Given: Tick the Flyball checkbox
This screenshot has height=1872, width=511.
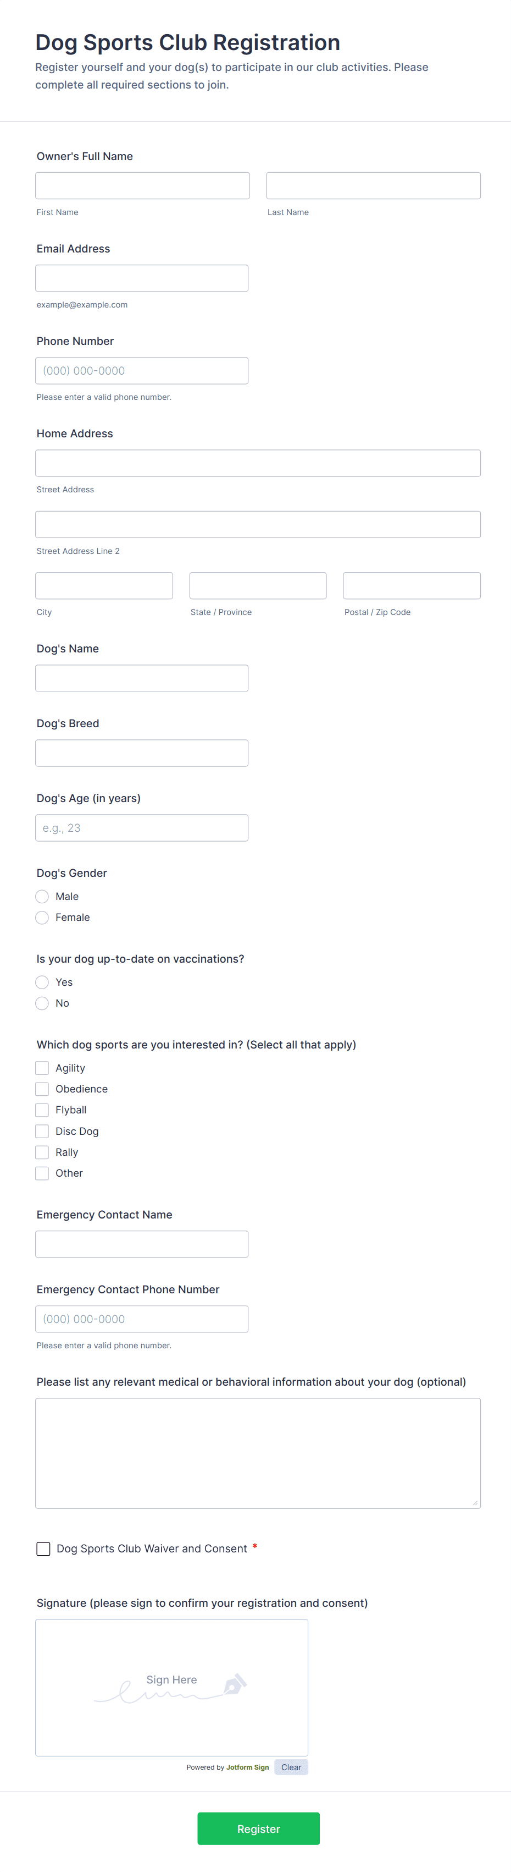Looking at the screenshot, I should tap(42, 1110).
